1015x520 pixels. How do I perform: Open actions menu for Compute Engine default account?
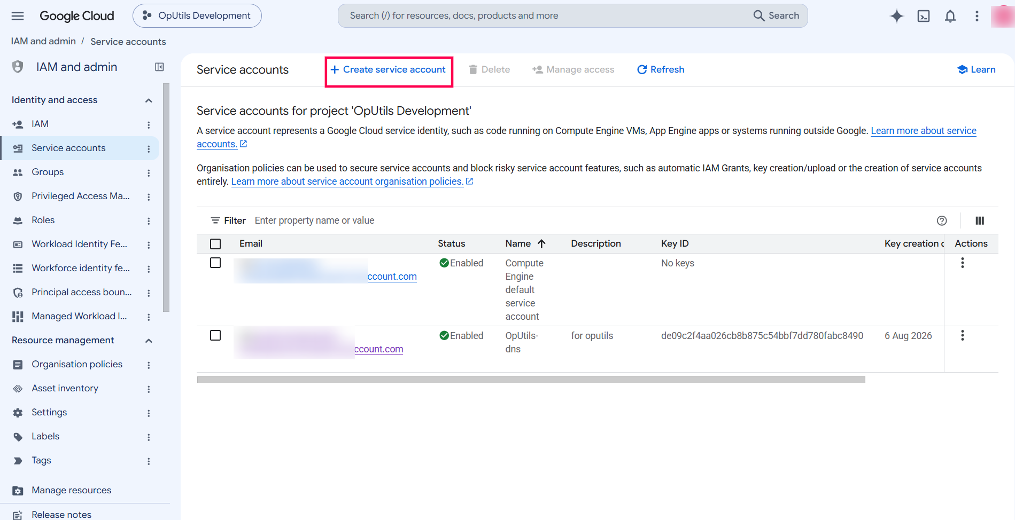coord(962,263)
